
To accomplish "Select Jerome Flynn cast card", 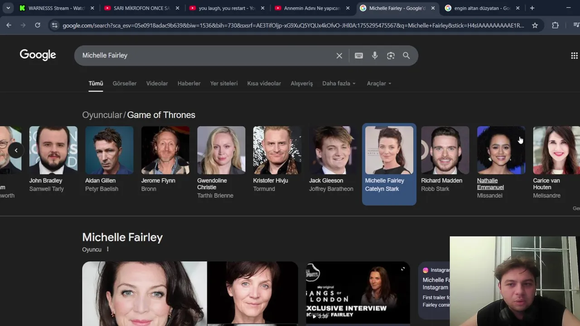I will point(165,159).
